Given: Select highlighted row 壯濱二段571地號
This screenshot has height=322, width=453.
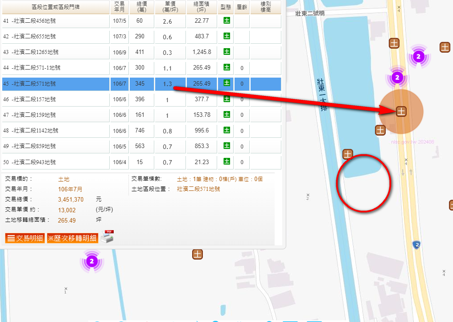Looking at the screenshot, I should [x=56, y=84].
